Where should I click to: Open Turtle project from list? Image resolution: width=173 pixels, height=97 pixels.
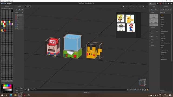pos(162,57)
